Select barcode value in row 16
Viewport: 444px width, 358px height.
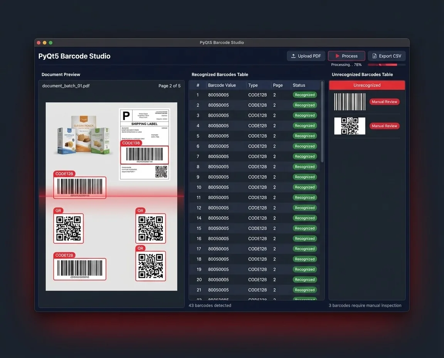218,239
